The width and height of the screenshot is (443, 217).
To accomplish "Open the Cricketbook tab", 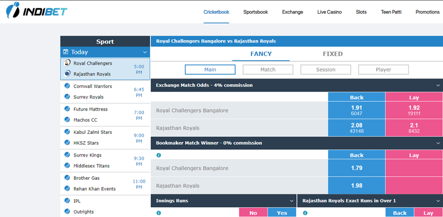I will (x=216, y=12).
